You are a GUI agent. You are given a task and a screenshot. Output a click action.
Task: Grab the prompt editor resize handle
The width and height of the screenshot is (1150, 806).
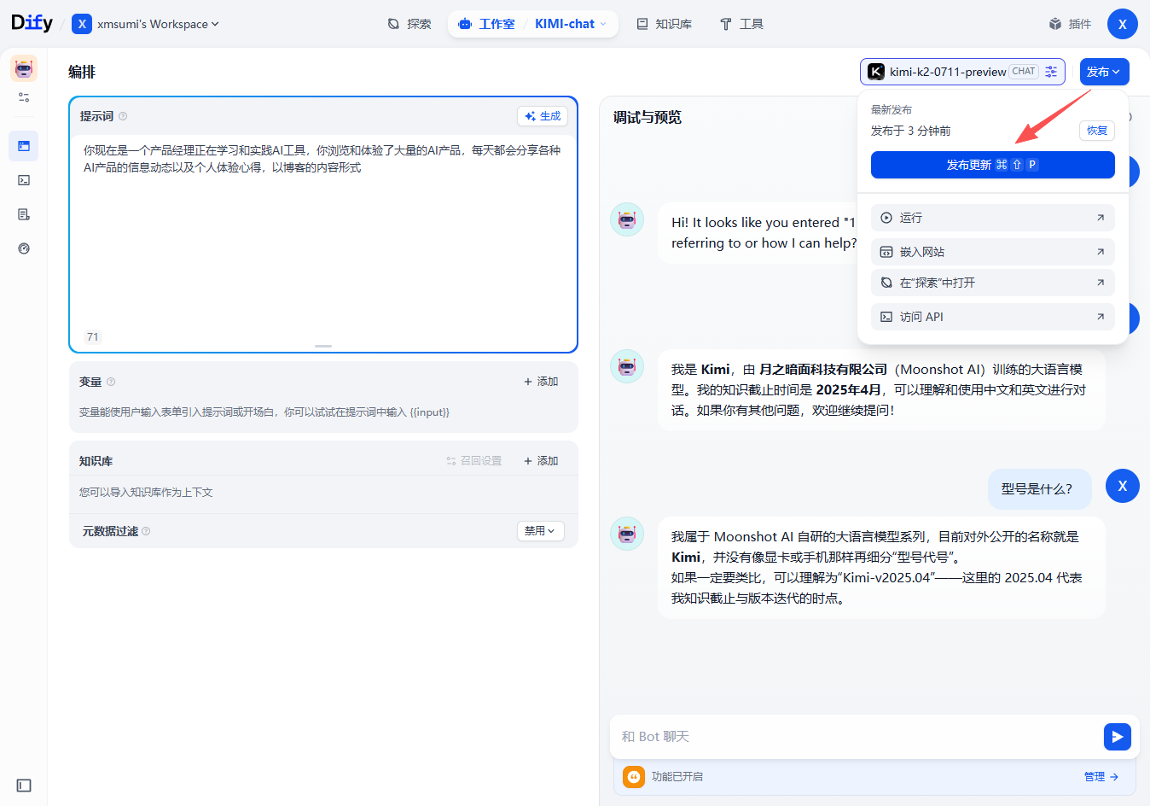point(323,346)
